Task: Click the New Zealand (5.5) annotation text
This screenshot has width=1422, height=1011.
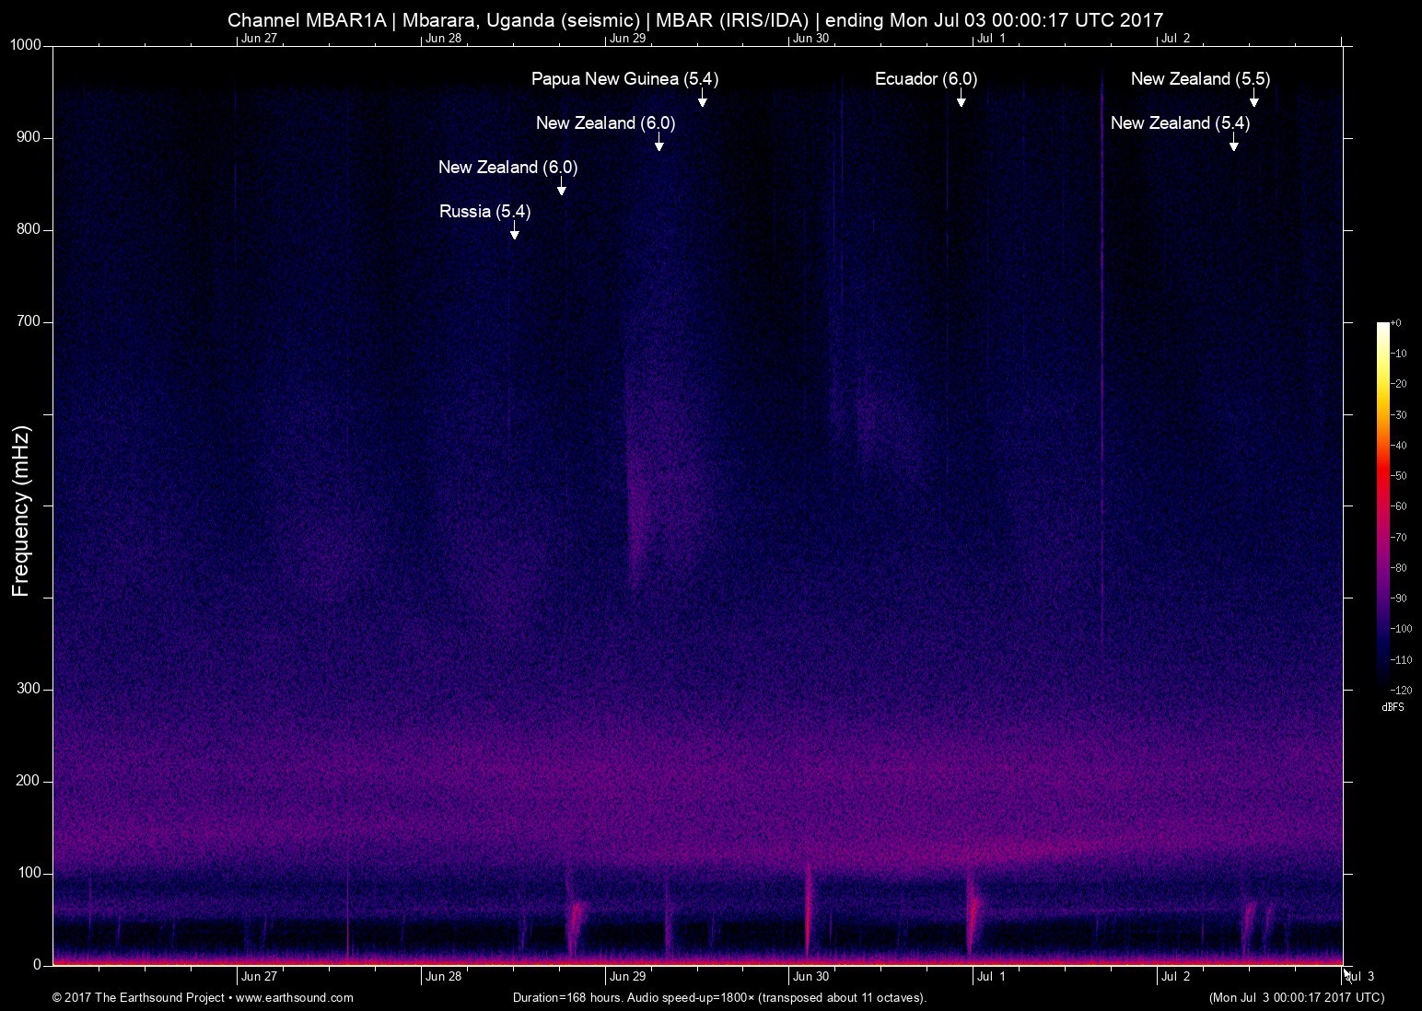Action: pos(1200,79)
